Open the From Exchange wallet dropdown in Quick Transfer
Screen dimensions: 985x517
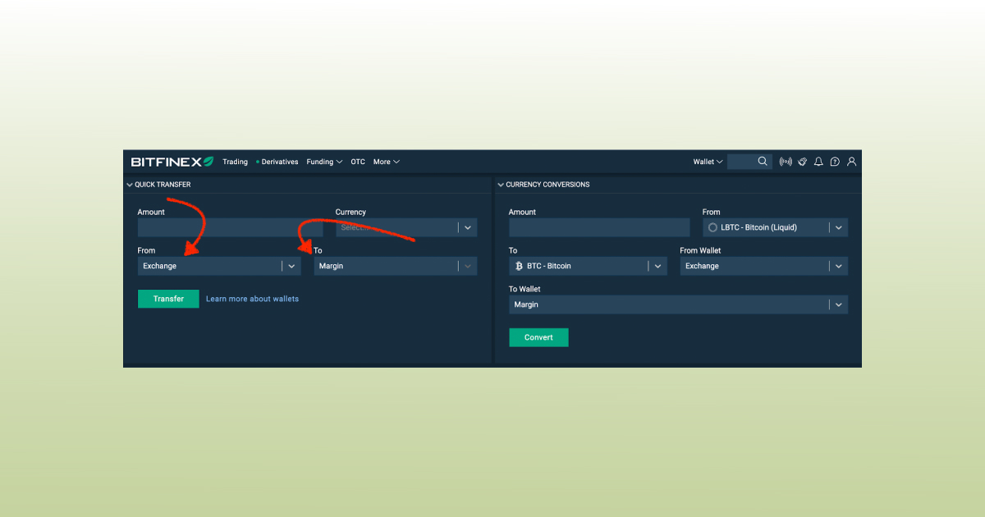(x=291, y=266)
